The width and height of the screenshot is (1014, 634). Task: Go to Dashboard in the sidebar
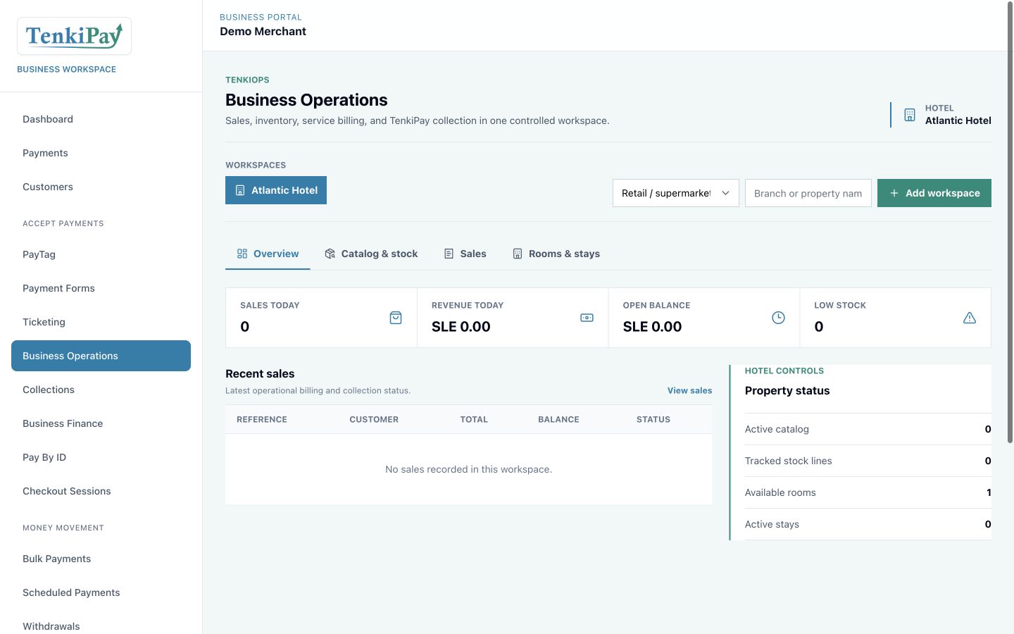coord(101,119)
